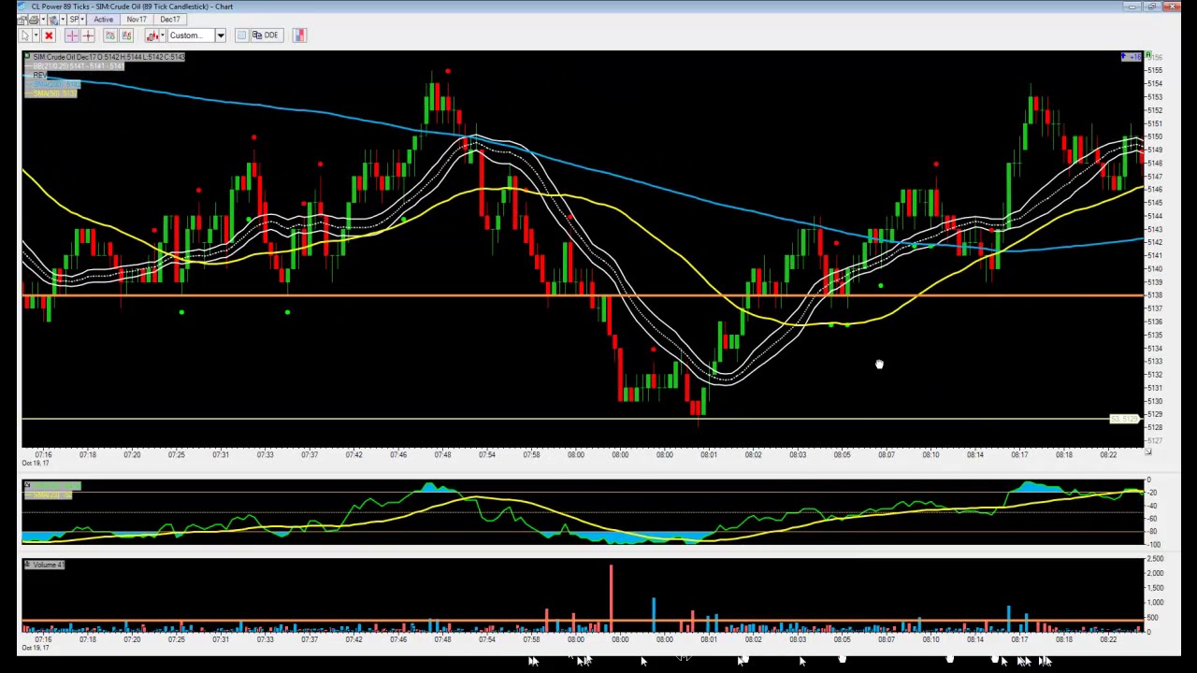
Task: Click the scroll arrow at chart bottom right
Action: click(1147, 451)
